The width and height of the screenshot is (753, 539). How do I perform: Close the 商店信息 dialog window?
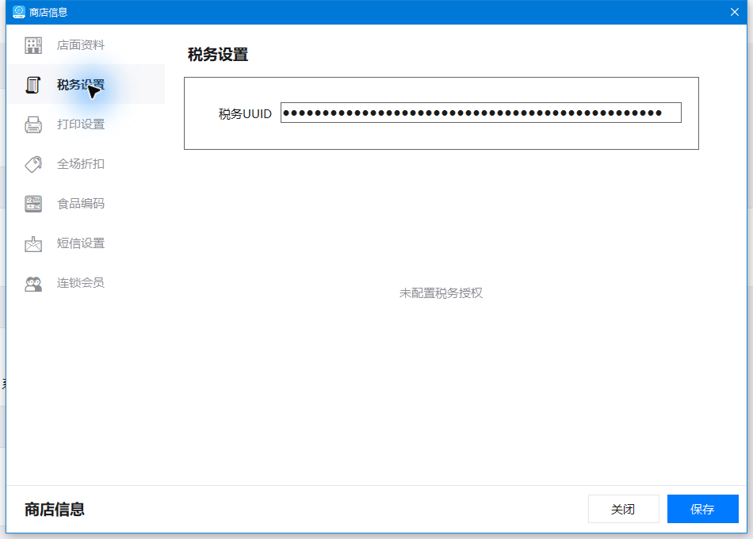734,12
